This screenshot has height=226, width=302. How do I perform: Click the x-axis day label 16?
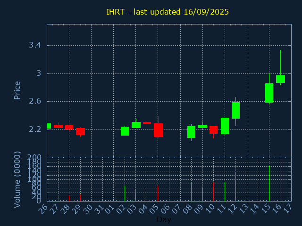277,209
